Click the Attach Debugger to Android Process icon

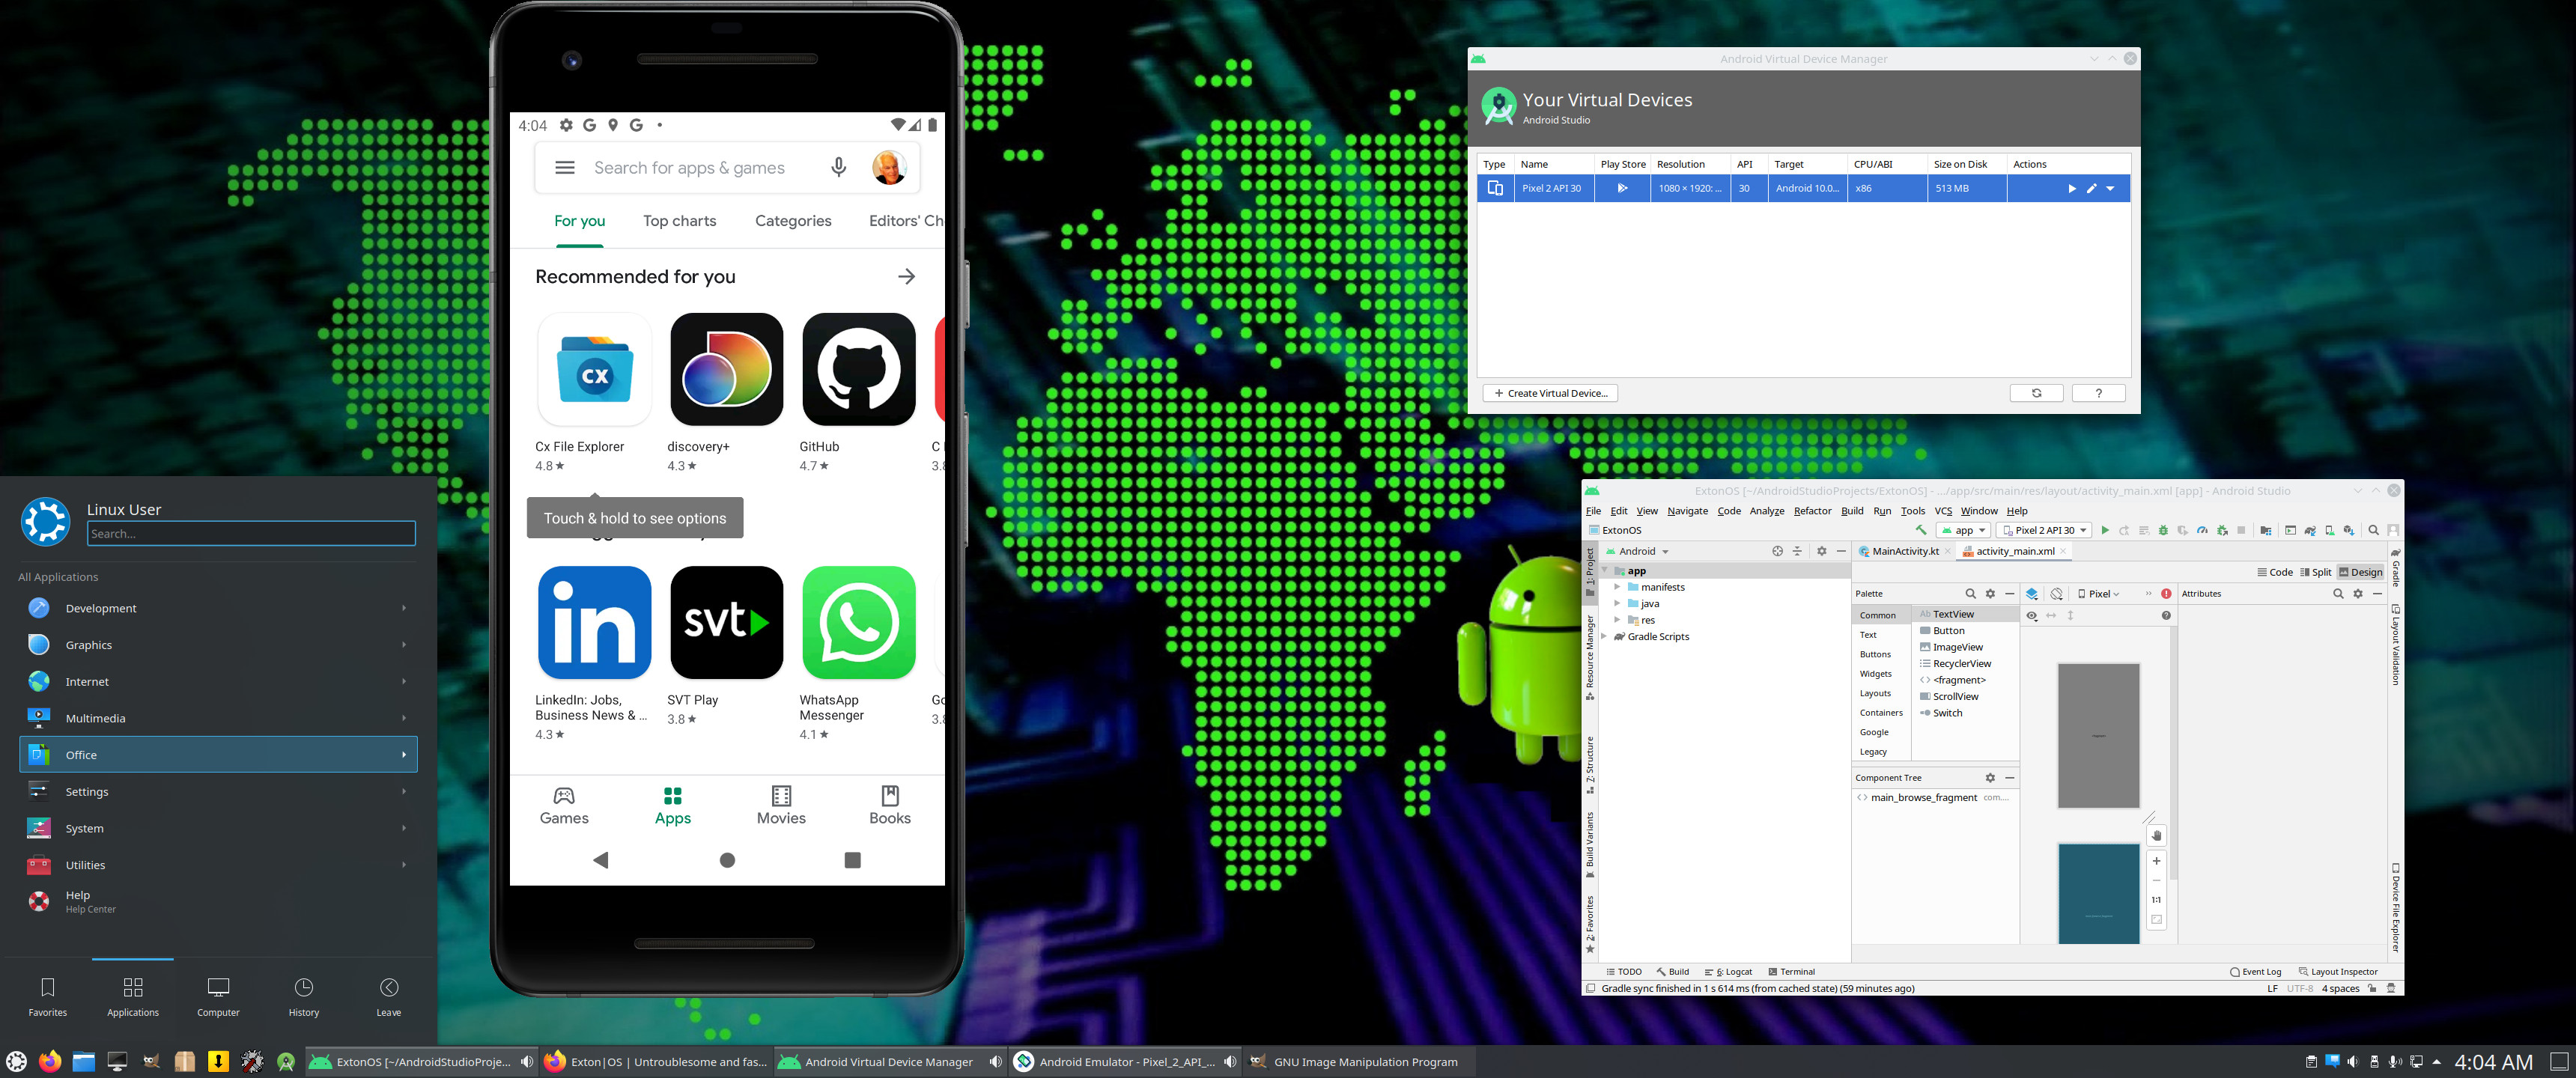click(x=2222, y=530)
